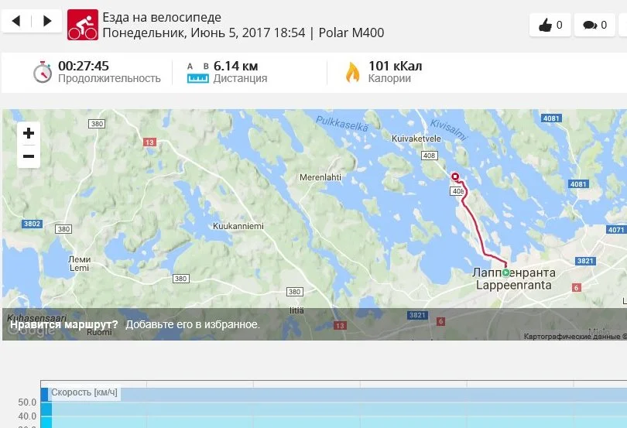Click the ruler distance icon

198,74
